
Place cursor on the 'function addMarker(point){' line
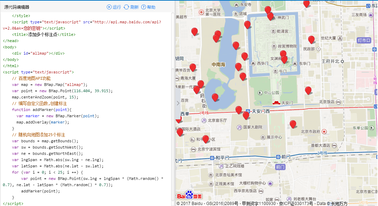pyautogui.click(x=42, y=110)
